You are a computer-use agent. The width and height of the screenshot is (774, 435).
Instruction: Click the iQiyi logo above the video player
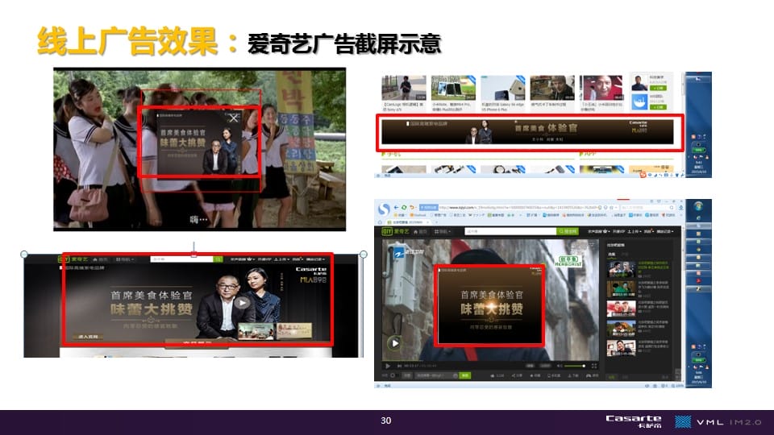[x=396, y=231]
